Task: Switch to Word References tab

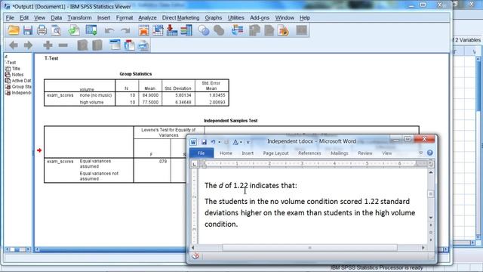Action: pyautogui.click(x=309, y=153)
